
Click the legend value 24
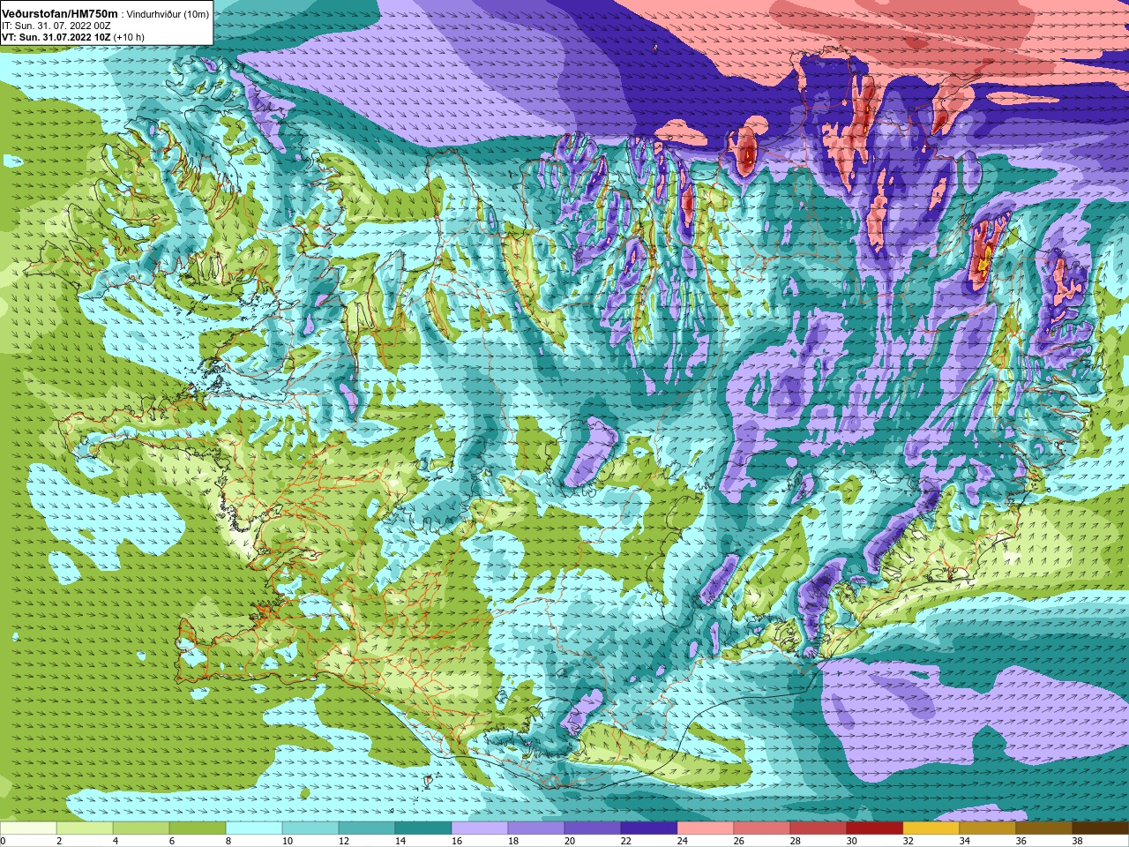(x=682, y=841)
